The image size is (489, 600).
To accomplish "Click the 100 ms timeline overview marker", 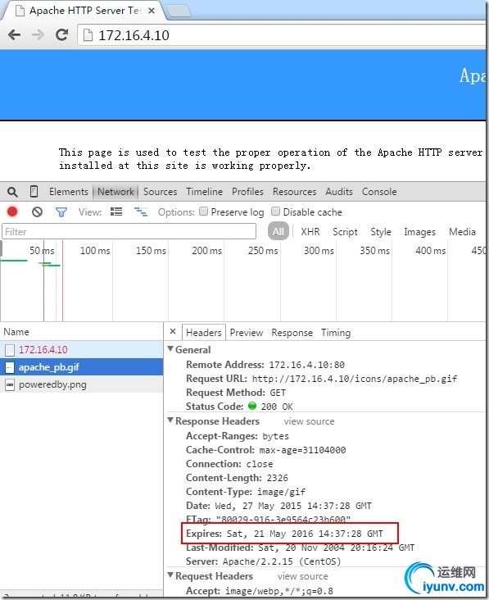I will pos(95,251).
